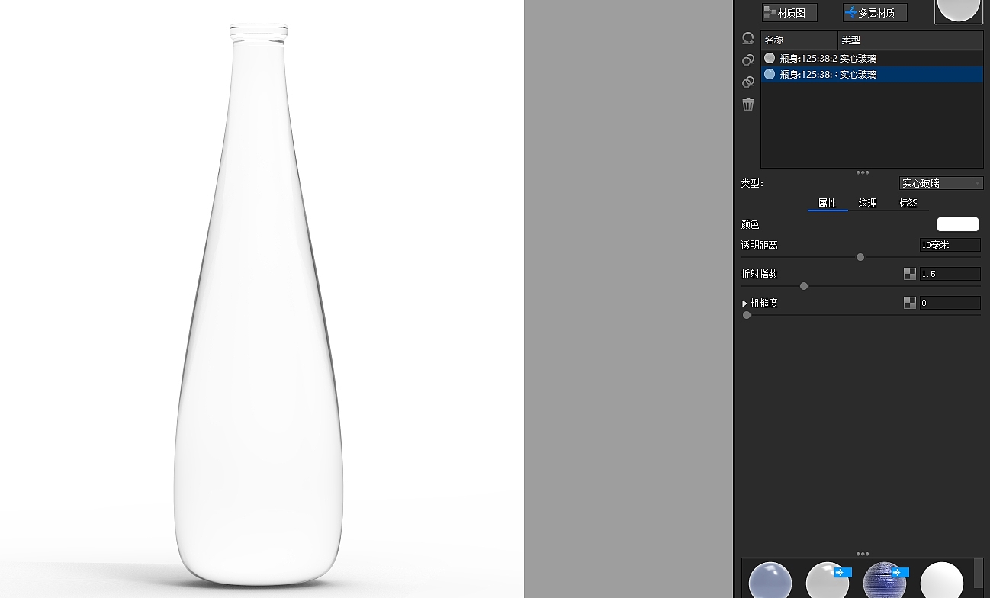Viewport: 990px width, 598px height.
Task: Click the blue badge on the striped blue sphere
Action: pyautogui.click(x=900, y=572)
